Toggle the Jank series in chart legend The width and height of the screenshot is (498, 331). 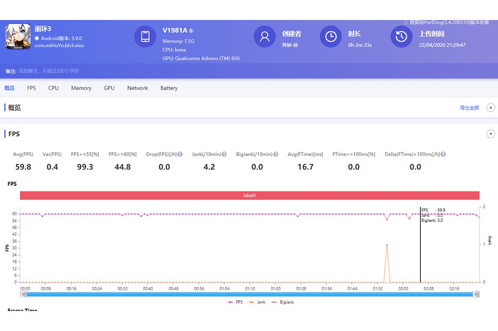257,302
